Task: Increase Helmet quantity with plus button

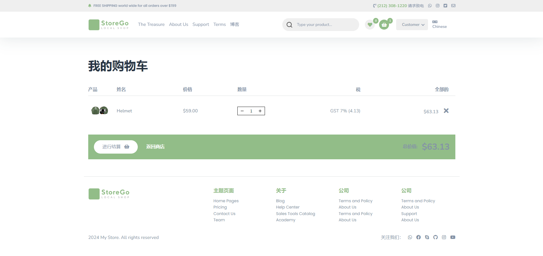Action: tap(260, 111)
